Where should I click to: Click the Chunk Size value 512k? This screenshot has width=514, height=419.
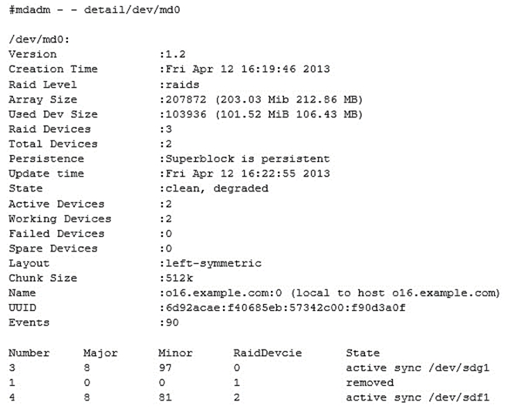pos(174,279)
